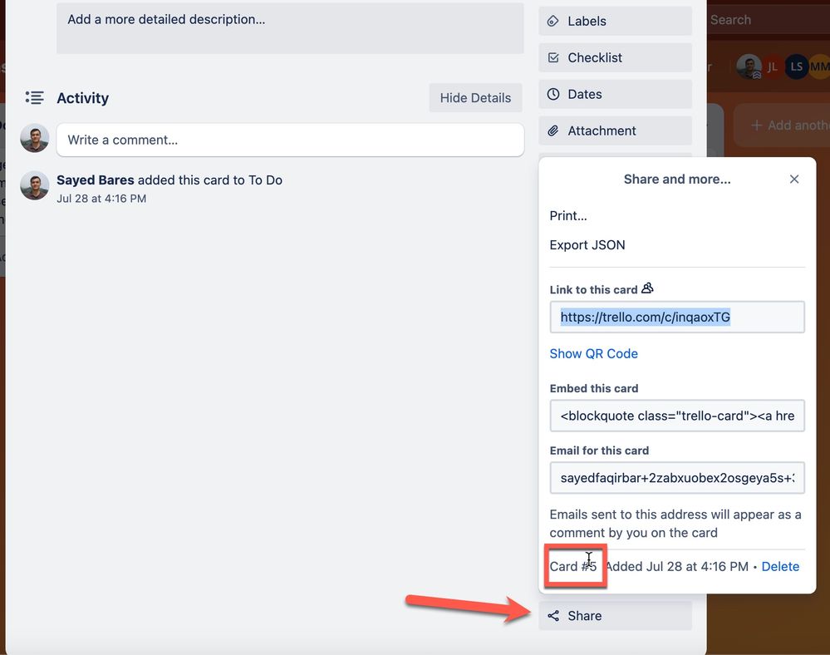
Task: Open the Checklist button
Action: (x=615, y=57)
